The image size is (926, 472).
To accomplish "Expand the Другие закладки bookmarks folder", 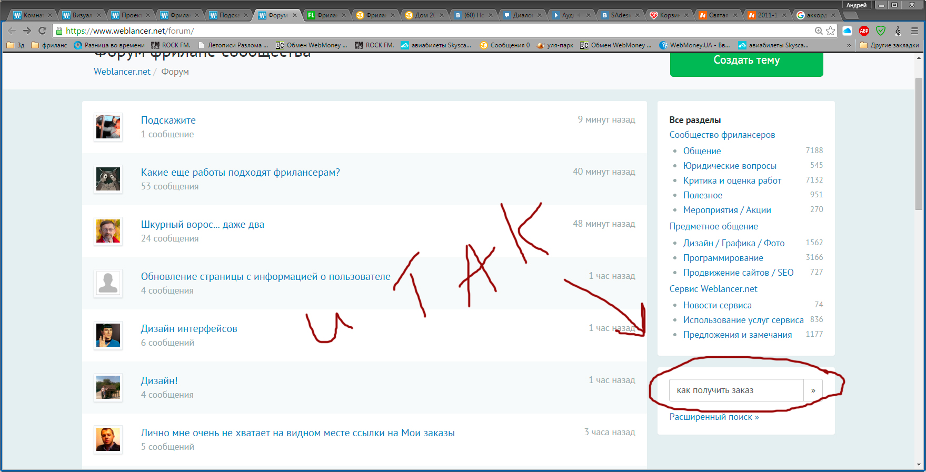I will click(889, 45).
